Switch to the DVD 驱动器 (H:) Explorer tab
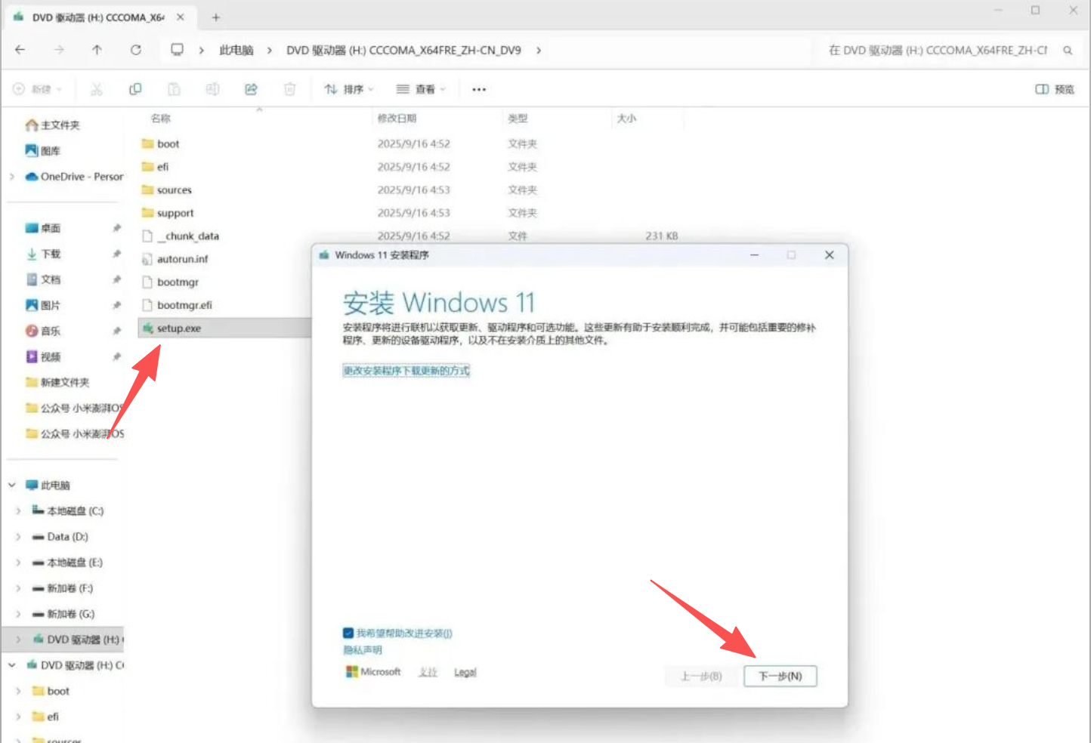Image resolution: width=1091 pixels, height=743 pixels. [98, 17]
